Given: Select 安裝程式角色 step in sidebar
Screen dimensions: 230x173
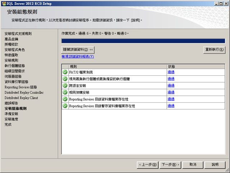Looking at the screenshot, I should 15,50.
